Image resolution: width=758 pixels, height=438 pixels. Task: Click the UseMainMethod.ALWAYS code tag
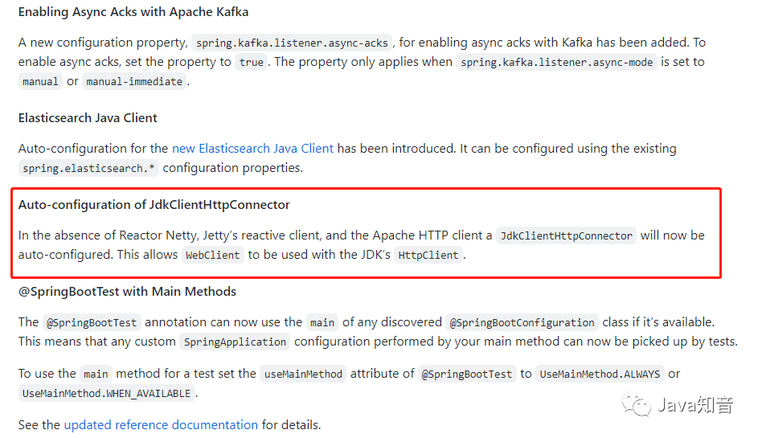pos(600,375)
